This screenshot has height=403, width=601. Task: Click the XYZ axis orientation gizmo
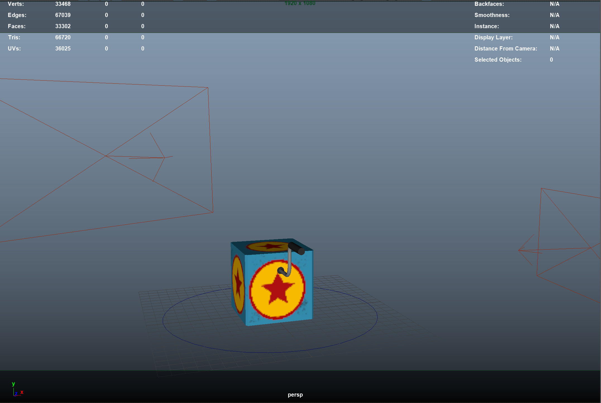[x=17, y=389]
